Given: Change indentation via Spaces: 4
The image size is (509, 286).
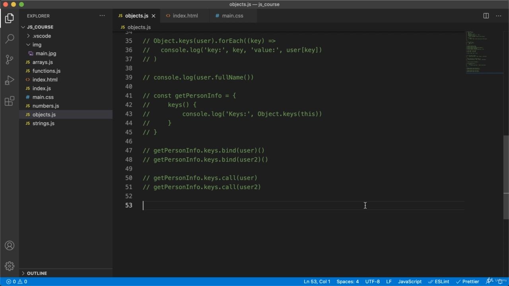Looking at the screenshot, I should (348, 282).
